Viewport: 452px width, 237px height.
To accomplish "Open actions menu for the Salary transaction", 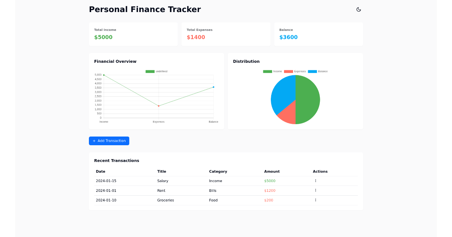I will 315,181.
